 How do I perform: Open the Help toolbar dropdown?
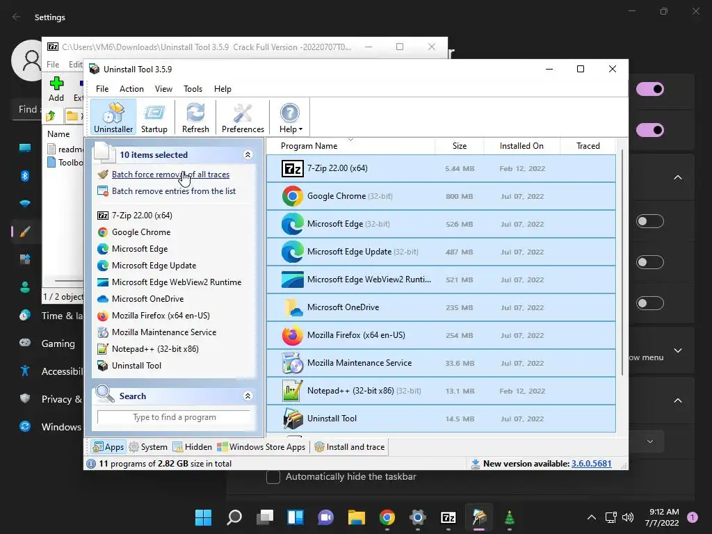290,118
